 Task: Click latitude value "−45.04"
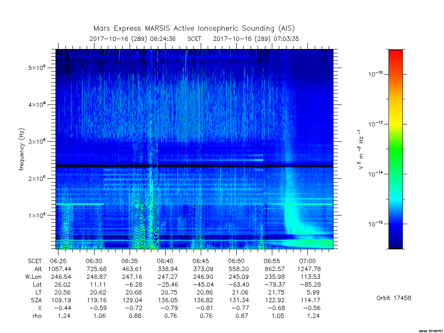(x=203, y=284)
